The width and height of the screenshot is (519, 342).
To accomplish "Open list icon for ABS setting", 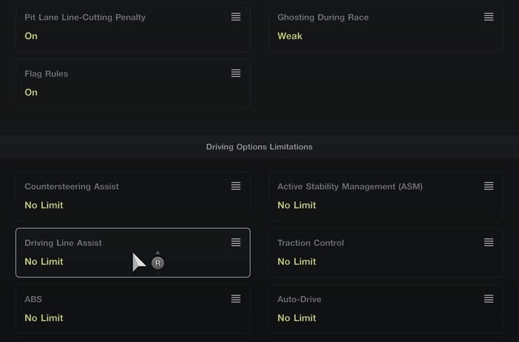I will pyautogui.click(x=236, y=299).
